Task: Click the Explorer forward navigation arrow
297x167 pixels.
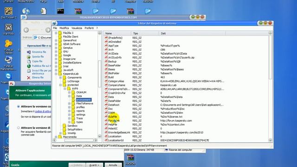Action: coord(48,30)
